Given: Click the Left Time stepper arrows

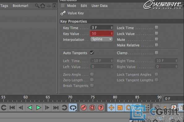Looking at the screenshot, I should click(112, 61).
